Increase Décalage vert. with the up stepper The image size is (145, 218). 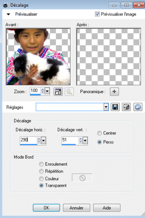pos(80,139)
